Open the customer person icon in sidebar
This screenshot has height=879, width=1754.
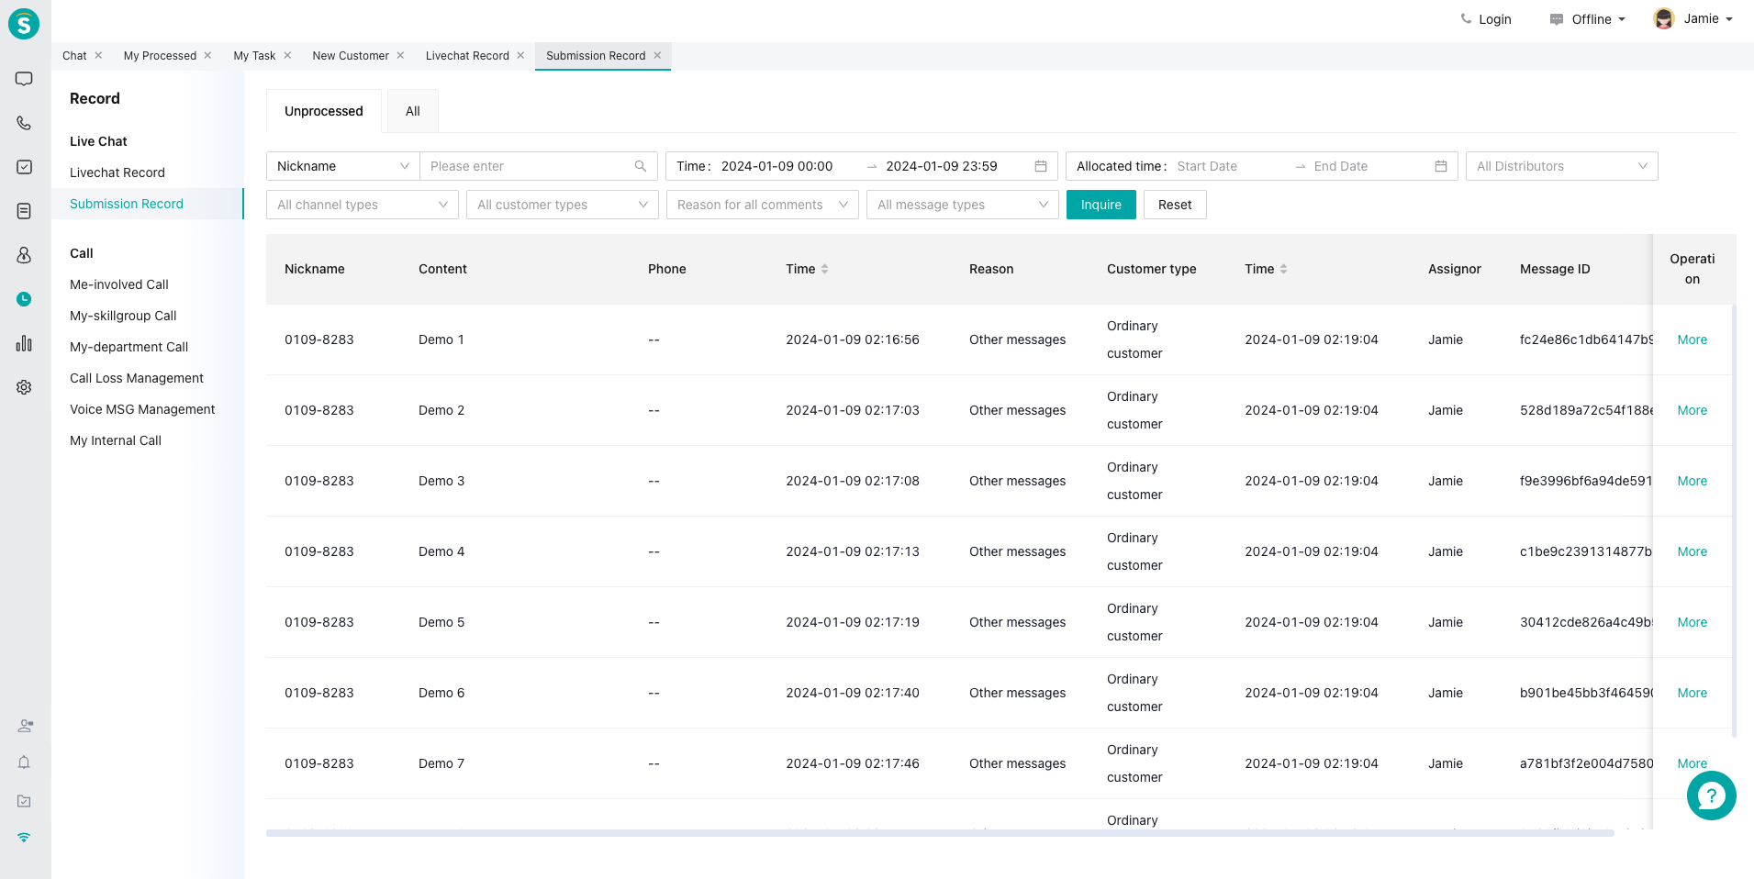coord(24,255)
